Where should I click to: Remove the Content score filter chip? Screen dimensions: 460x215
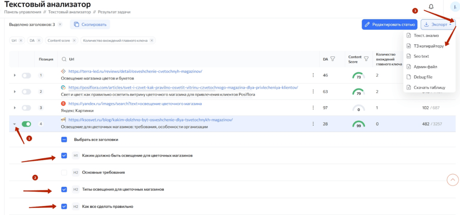75,40
